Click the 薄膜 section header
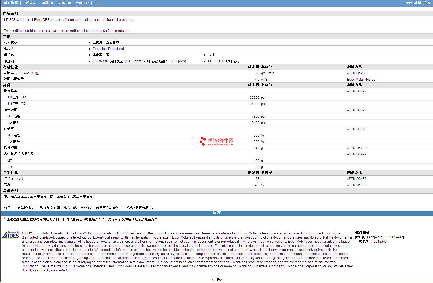This screenshot has width=433, height=283. [x=6, y=85]
